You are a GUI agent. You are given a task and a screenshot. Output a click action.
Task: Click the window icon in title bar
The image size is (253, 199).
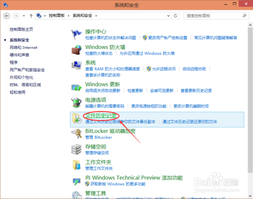pos(6,5)
